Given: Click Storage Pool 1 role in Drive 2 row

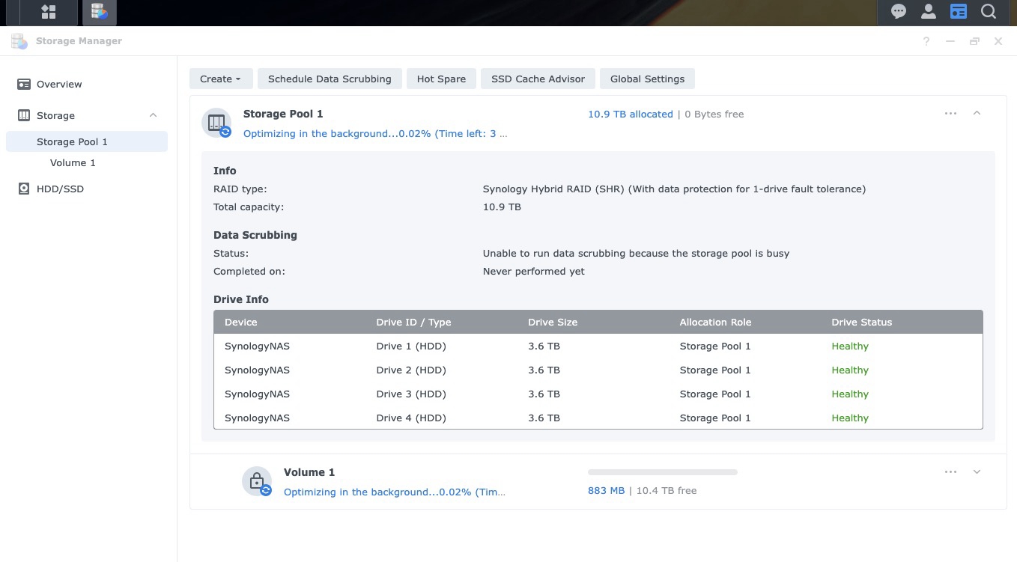Looking at the screenshot, I should (715, 370).
